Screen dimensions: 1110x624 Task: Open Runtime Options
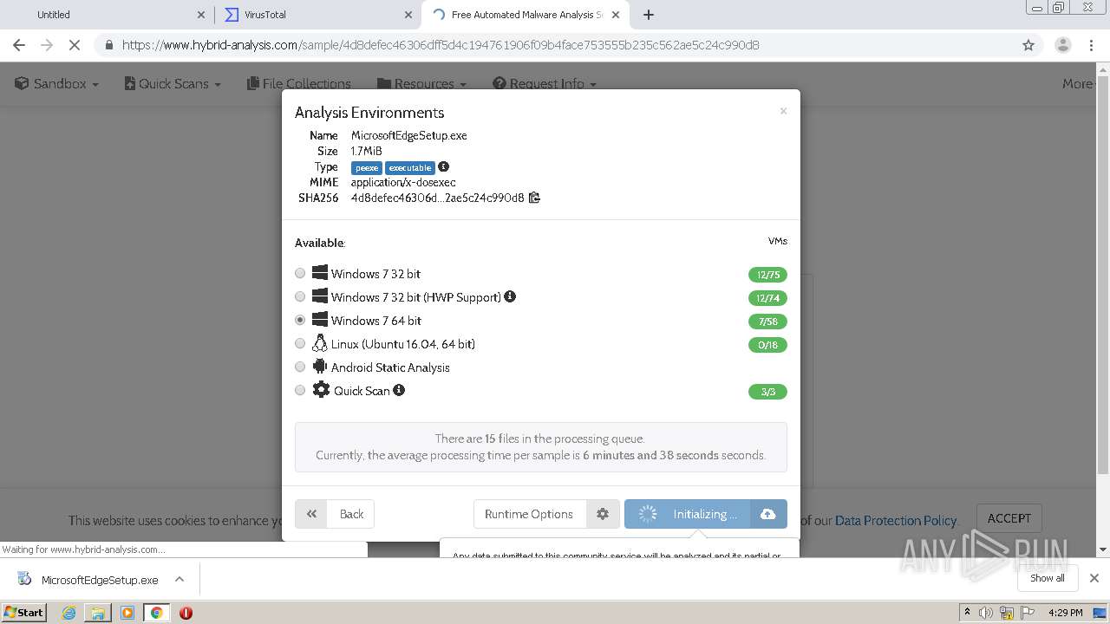pyautogui.click(x=529, y=514)
